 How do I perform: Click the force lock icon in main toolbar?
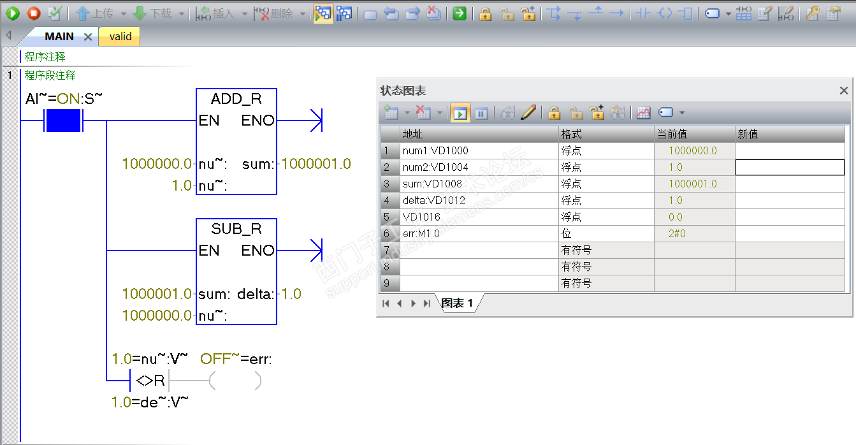pyautogui.click(x=486, y=13)
